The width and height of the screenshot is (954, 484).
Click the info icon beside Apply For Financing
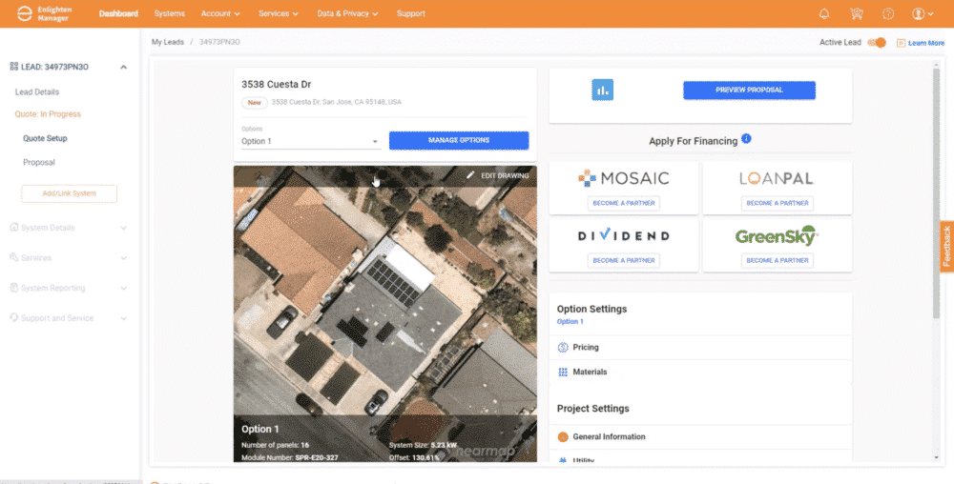pos(746,139)
